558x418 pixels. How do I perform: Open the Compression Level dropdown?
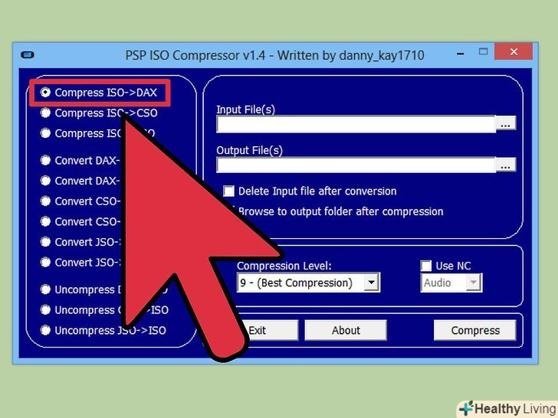point(371,282)
